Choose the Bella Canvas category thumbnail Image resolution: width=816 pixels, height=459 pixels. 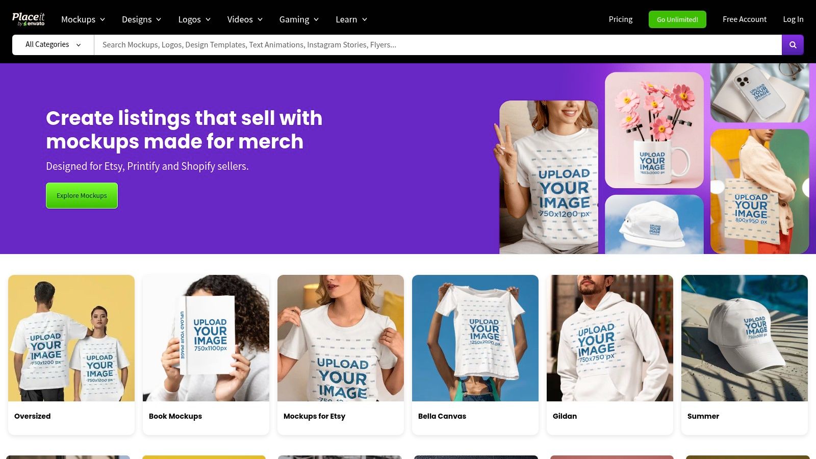coord(475,339)
